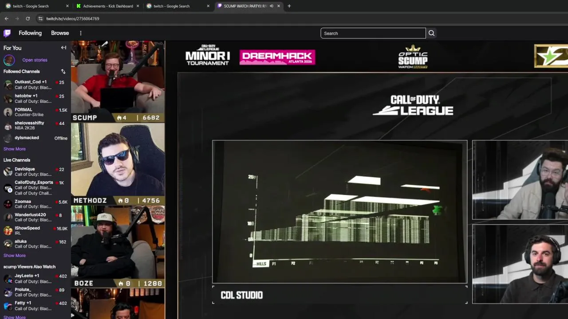Click the browser address bar URL
Image resolution: width=568 pixels, height=319 pixels.
click(x=73, y=19)
